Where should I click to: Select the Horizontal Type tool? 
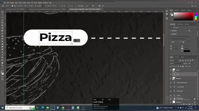[2, 55]
